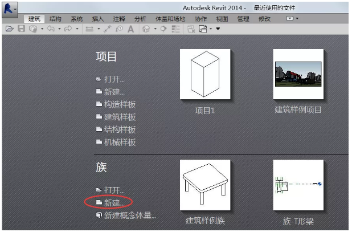Click the Synchronize with central icon

click(33, 29)
